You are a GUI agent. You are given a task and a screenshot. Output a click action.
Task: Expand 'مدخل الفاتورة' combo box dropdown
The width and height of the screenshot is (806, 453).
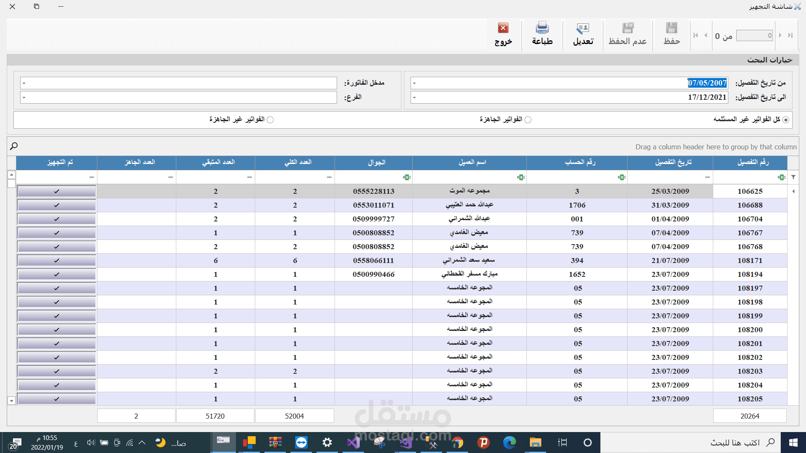(x=24, y=83)
